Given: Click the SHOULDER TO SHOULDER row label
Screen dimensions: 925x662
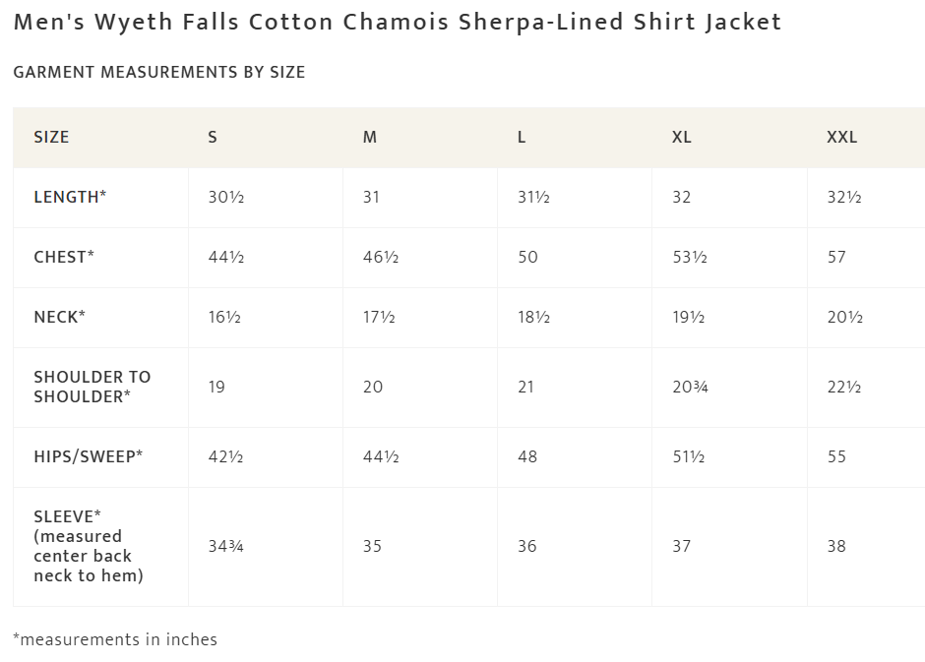Looking at the screenshot, I should 92,387.
